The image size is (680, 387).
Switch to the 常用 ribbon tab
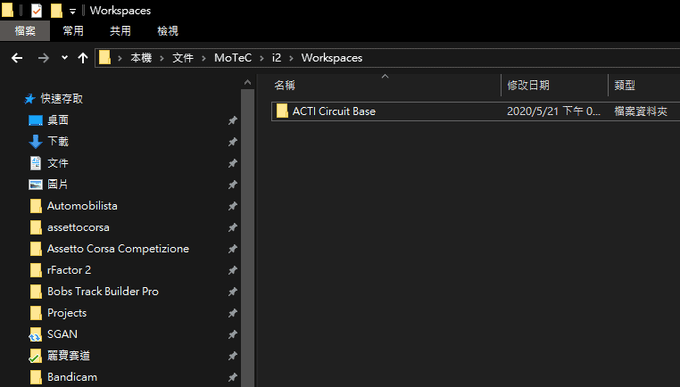(x=73, y=31)
